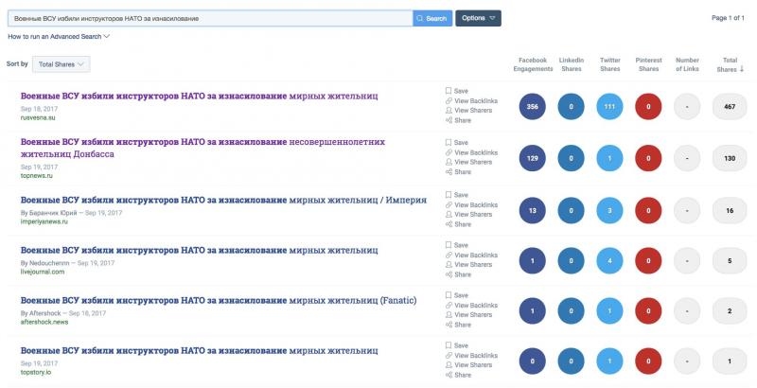The height and width of the screenshot is (388, 757).
Task: Sort by Total Shares column header
Action: (x=727, y=64)
